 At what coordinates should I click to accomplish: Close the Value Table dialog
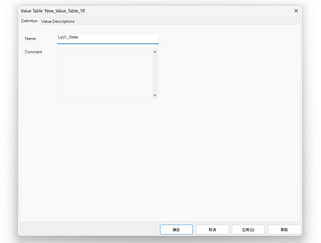pyautogui.click(x=296, y=11)
